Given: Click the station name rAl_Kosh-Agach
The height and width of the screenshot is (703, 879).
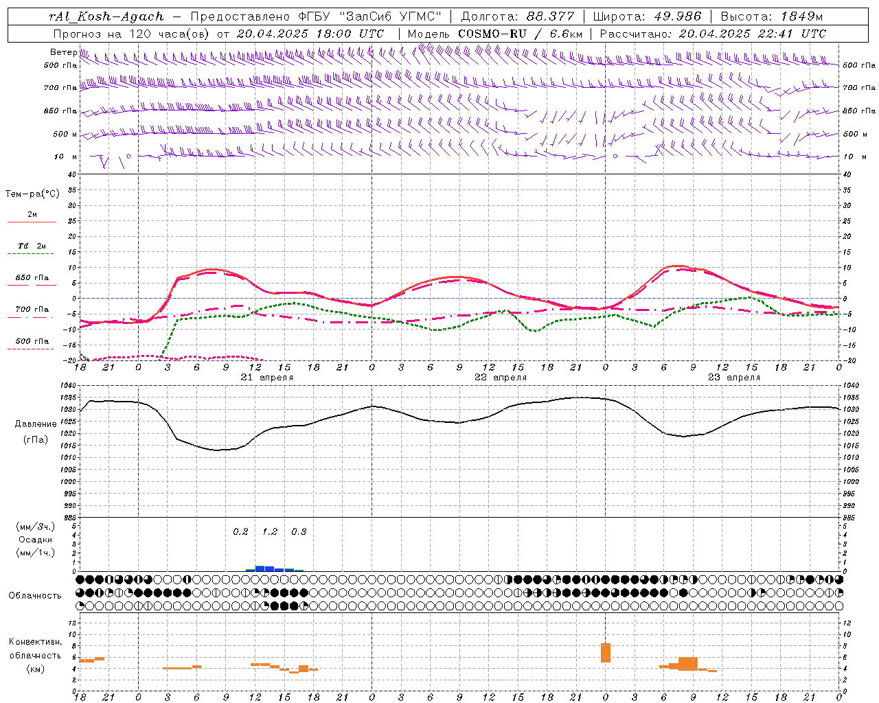Looking at the screenshot, I should (106, 16).
